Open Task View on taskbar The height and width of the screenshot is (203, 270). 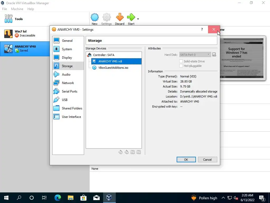(x=44, y=198)
